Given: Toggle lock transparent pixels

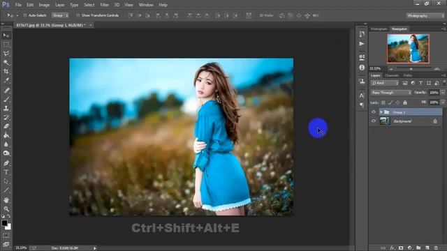Looking at the screenshot, I should (x=383, y=102).
